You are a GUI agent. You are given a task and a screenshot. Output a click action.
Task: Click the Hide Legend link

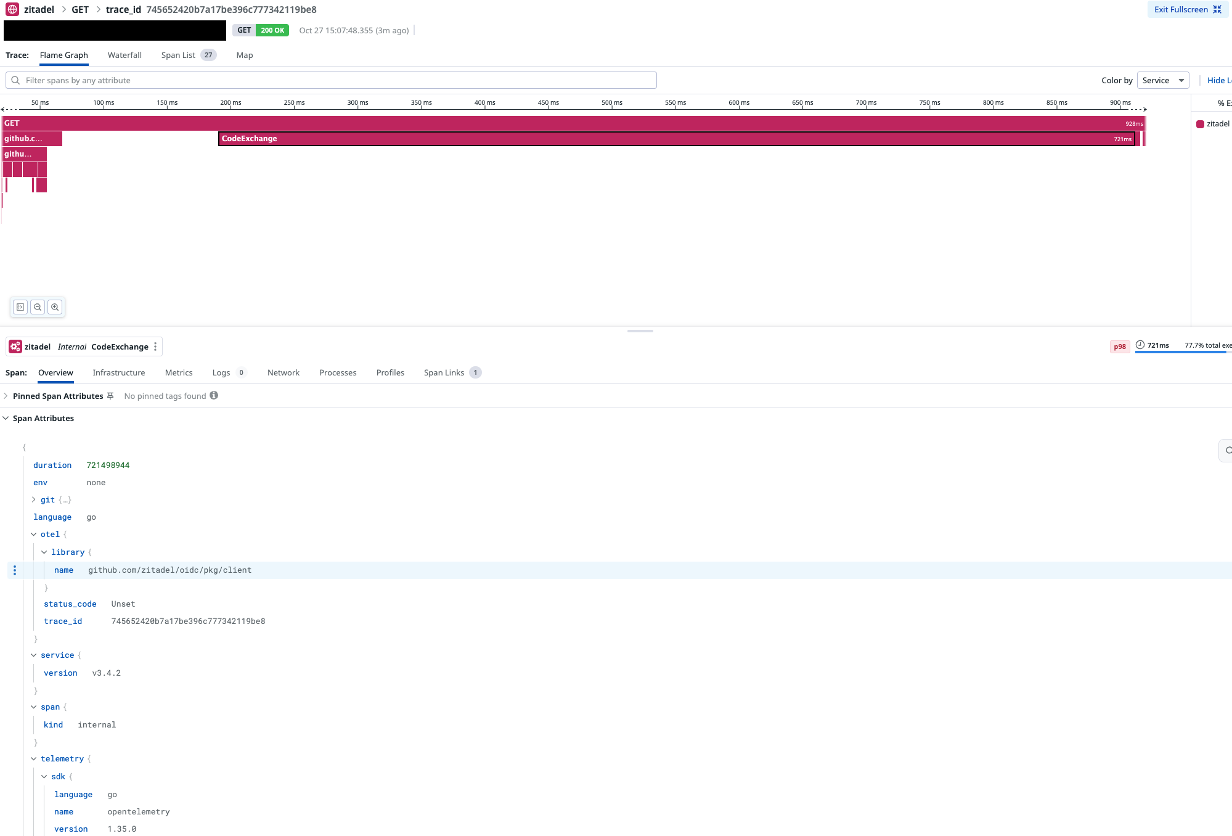(1218, 80)
